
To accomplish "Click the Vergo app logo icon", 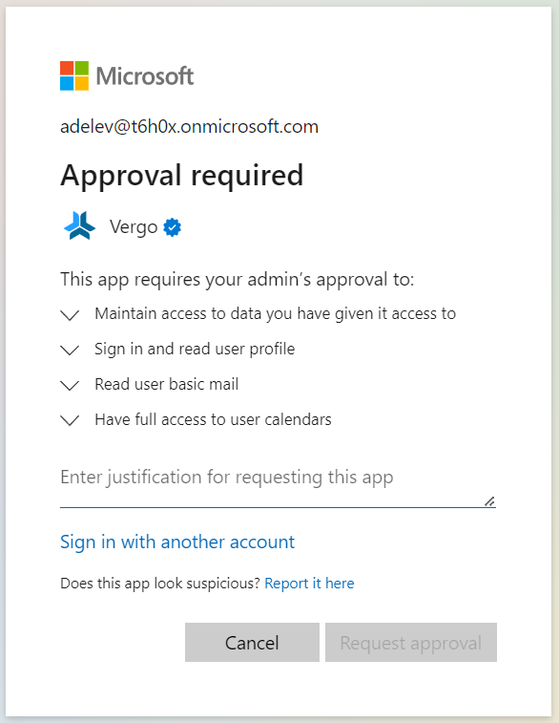I will click(x=80, y=226).
